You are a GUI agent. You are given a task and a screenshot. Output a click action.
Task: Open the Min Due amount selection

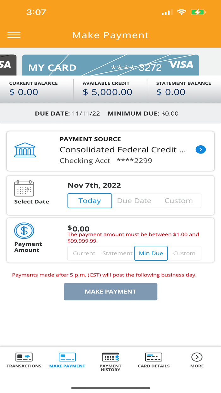click(151, 253)
